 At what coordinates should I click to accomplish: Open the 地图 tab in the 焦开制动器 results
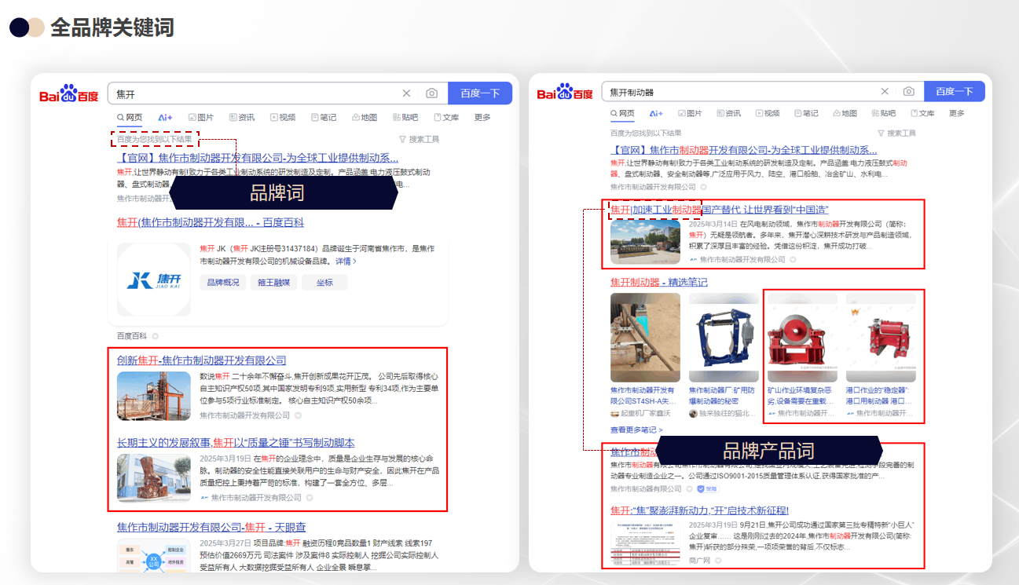(x=845, y=114)
